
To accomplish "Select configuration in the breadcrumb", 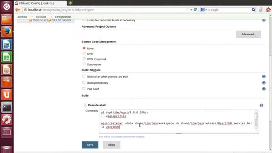I will (63, 17).
